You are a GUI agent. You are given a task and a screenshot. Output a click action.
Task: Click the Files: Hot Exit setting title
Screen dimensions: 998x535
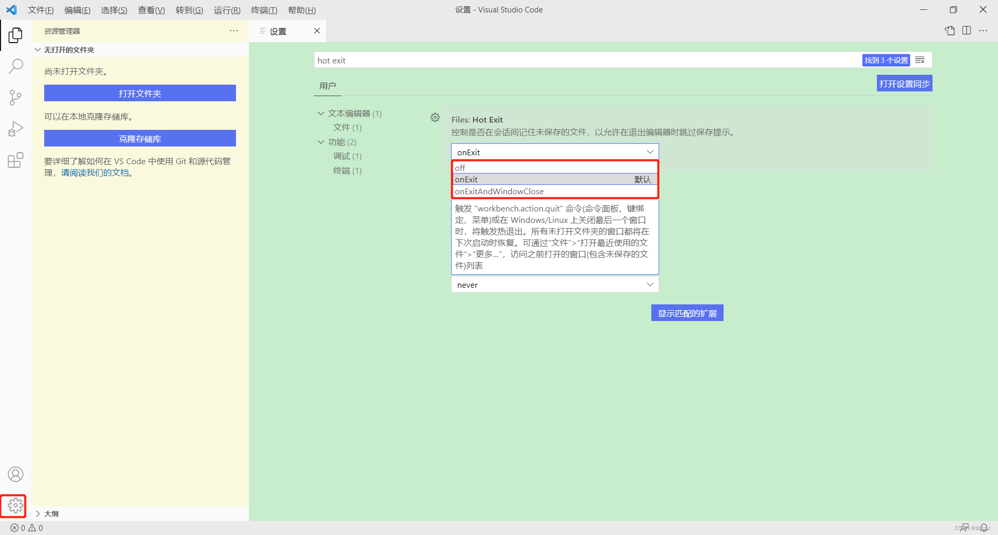click(x=477, y=119)
